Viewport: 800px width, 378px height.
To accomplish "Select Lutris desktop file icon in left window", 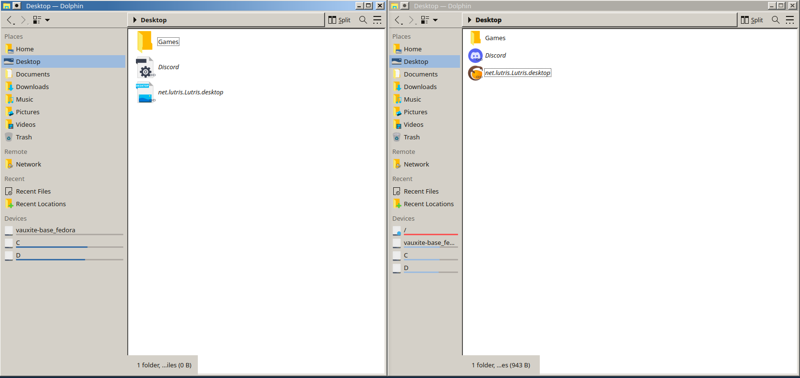I will tap(145, 92).
